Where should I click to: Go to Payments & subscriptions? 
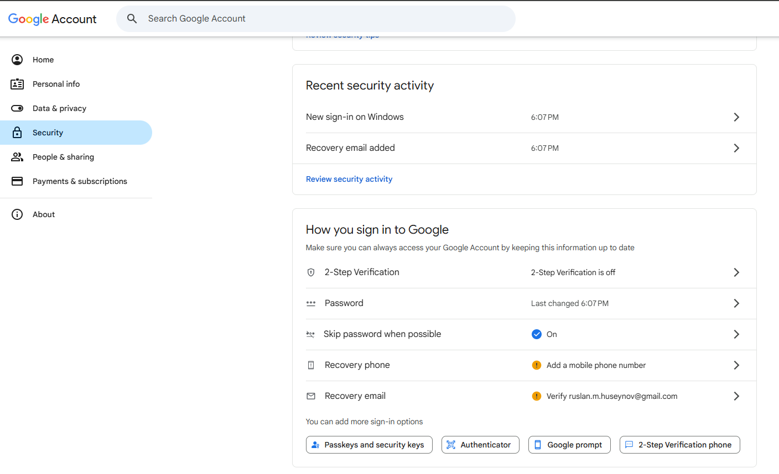(x=80, y=181)
